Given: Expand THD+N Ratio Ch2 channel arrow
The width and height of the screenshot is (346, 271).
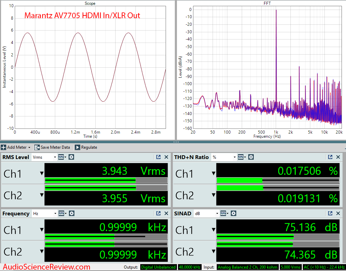Looking at the screenshot, I should pyautogui.click(x=213, y=195).
